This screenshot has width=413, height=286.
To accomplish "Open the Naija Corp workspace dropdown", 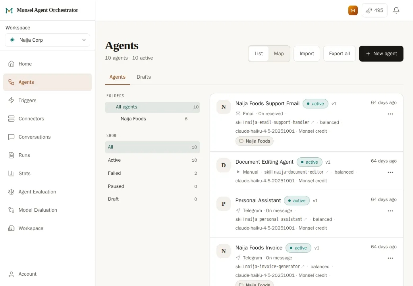I will tap(47, 40).
